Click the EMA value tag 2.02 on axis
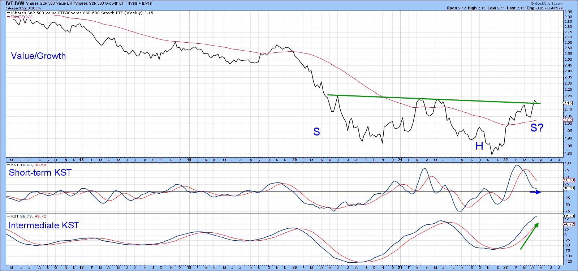This screenshot has height=271, width=578. coord(567,120)
